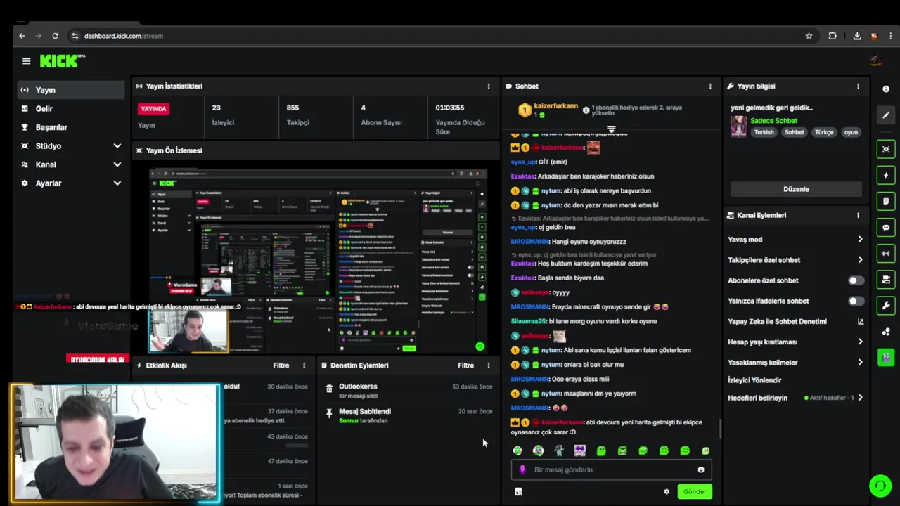Open the Sohbet panel three-dot menu
Viewport: 900px width, 506px height.
click(710, 86)
